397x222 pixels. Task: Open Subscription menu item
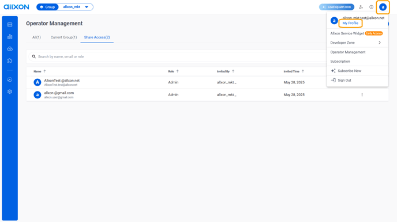click(357, 62)
